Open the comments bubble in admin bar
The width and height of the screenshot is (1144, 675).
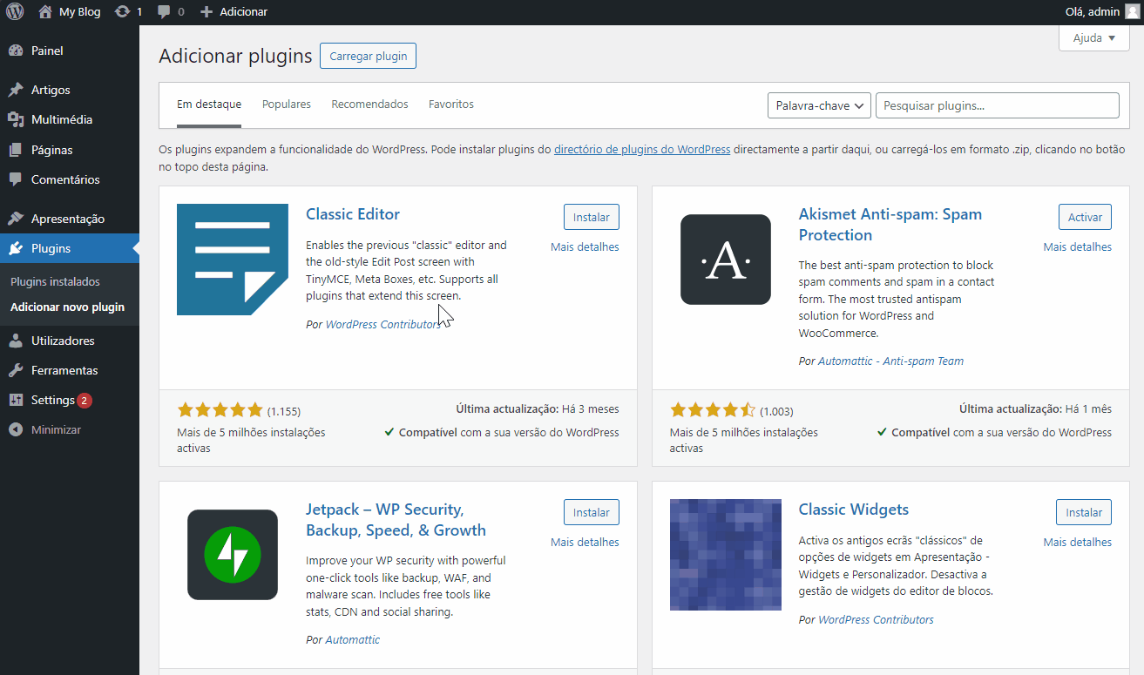pos(164,12)
